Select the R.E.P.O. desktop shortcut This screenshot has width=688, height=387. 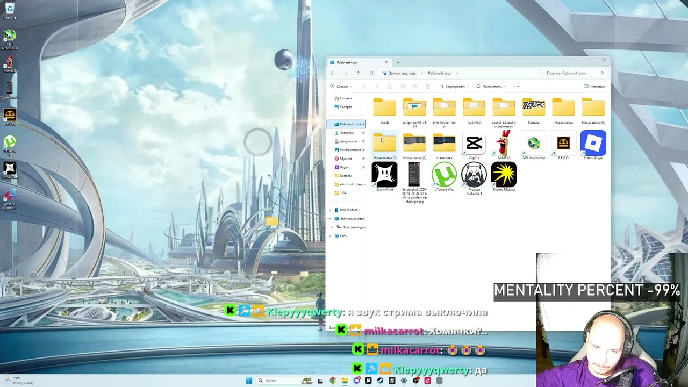coord(10,117)
